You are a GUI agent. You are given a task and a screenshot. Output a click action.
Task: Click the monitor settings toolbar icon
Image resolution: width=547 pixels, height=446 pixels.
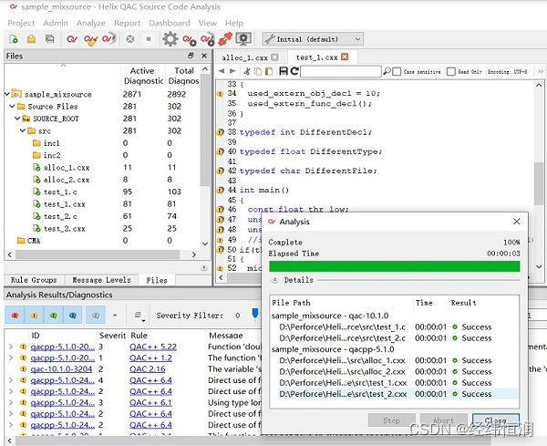pos(243,38)
